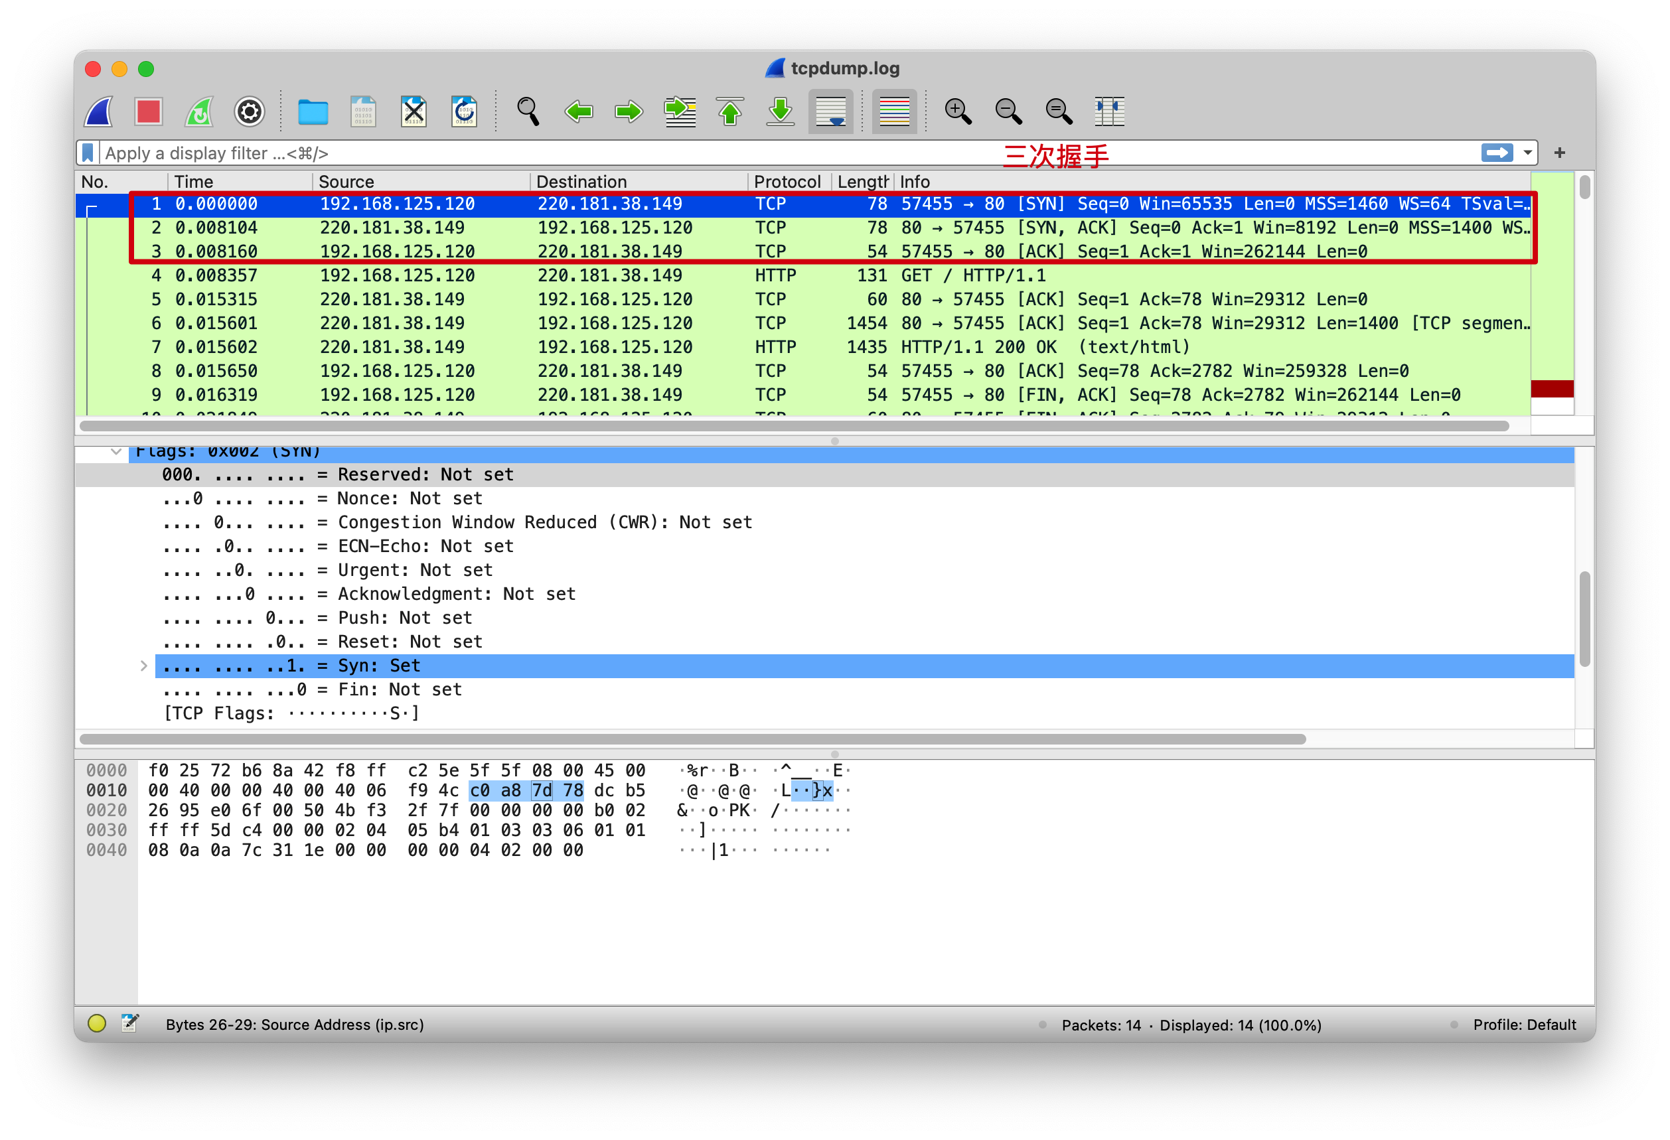Select Fin: Not set field
1670x1140 pixels.
pos(825,689)
